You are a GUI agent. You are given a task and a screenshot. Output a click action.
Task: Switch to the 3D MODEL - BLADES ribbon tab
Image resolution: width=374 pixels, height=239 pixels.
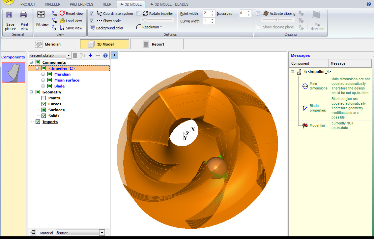[170, 4]
